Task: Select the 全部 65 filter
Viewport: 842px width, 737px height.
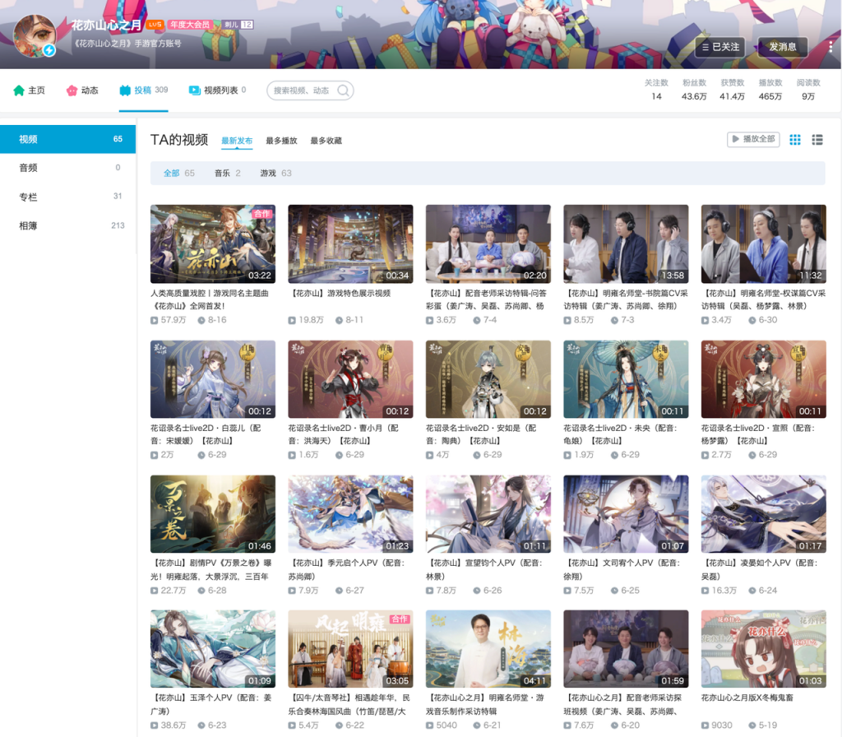Action: pyautogui.click(x=178, y=173)
